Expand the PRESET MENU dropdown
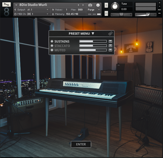 (x=81, y=33)
